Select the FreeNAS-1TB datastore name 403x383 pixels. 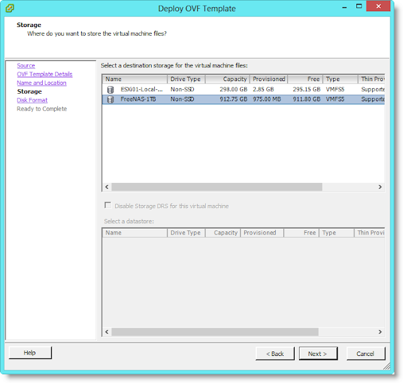(139, 99)
